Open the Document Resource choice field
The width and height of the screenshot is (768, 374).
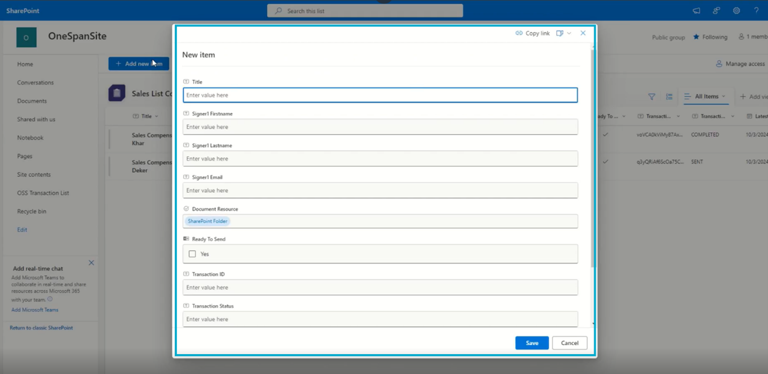click(x=380, y=221)
